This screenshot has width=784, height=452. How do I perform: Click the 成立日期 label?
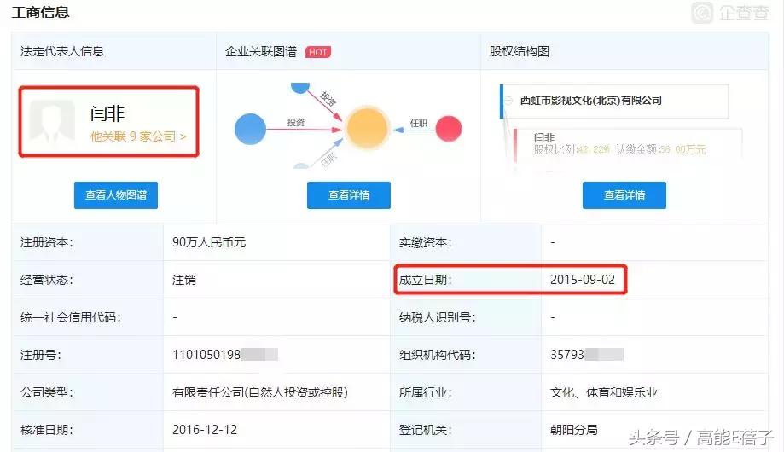click(426, 280)
